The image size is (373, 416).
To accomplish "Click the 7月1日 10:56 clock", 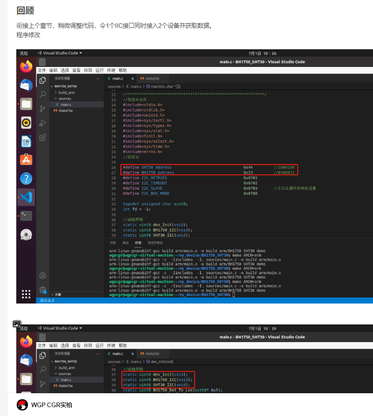I will 262,53.
